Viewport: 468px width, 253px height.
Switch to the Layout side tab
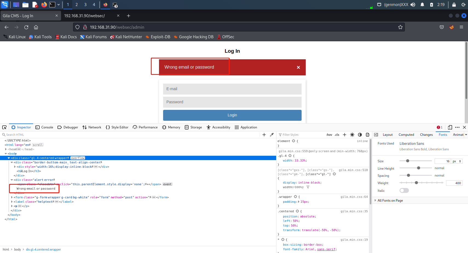click(388, 135)
